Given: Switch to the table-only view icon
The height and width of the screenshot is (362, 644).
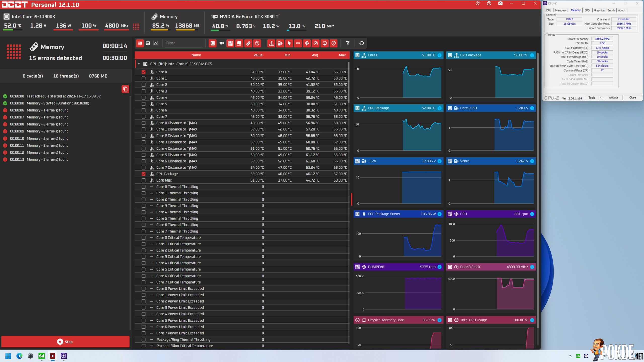Looking at the screenshot, I should coord(148,43).
